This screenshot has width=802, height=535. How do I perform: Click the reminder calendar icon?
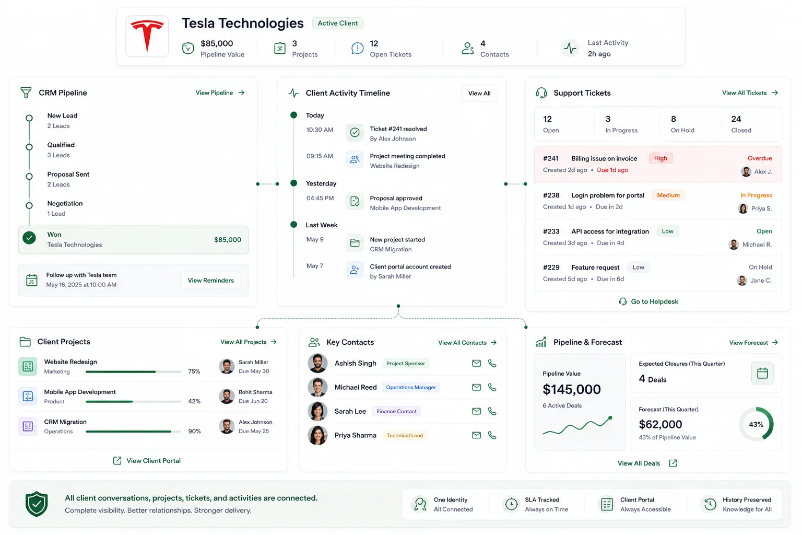tap(32, 280)
